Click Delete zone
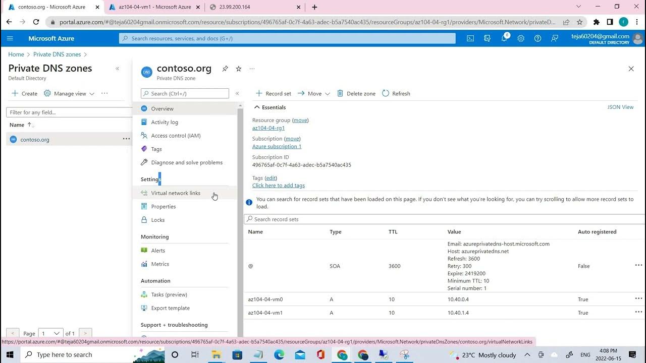 356,93
